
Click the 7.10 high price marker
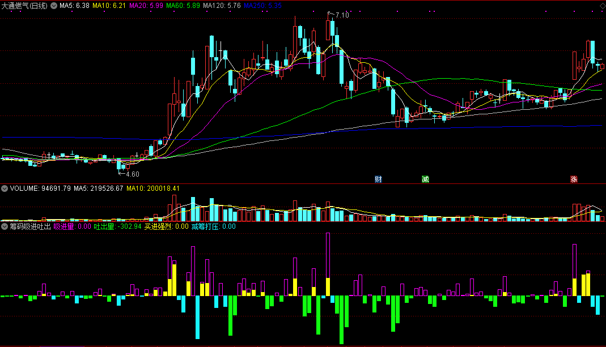342,15
